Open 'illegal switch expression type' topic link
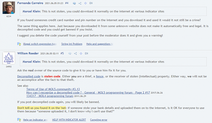This screenshot has height=123, width=212. pyautogui.click(x=40, y=44)
